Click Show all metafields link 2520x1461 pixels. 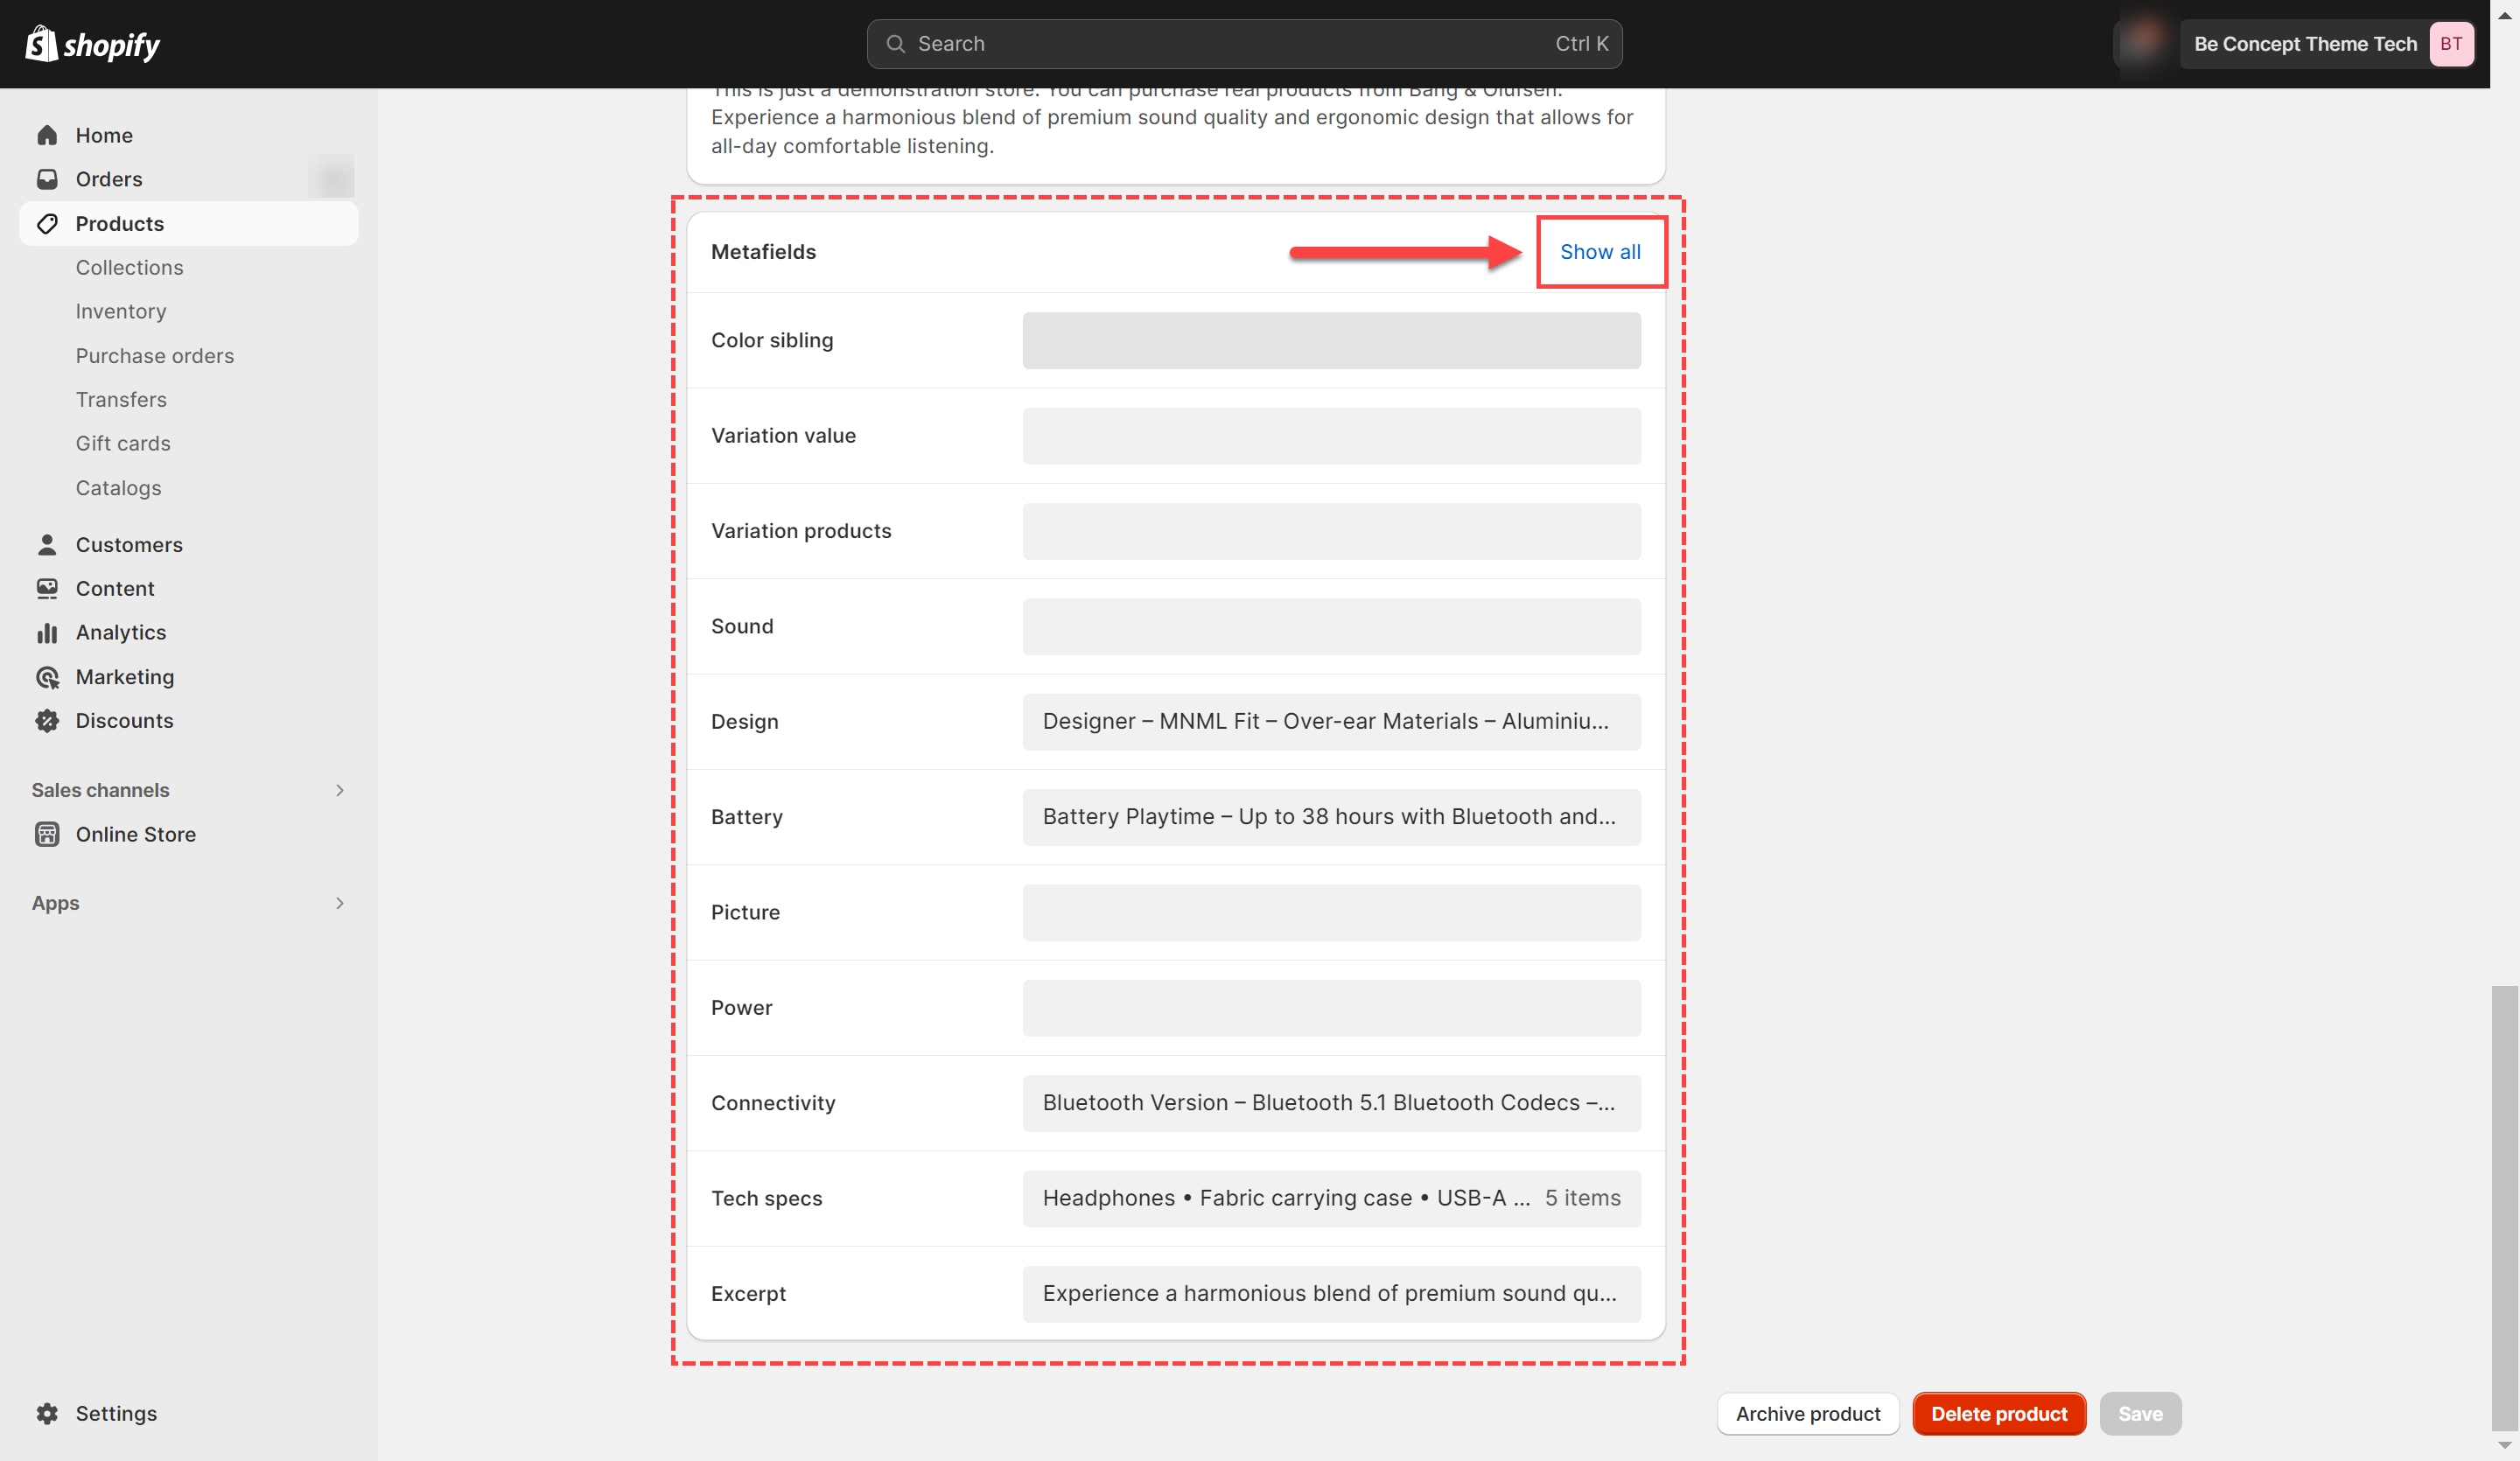coord(1600,252)
